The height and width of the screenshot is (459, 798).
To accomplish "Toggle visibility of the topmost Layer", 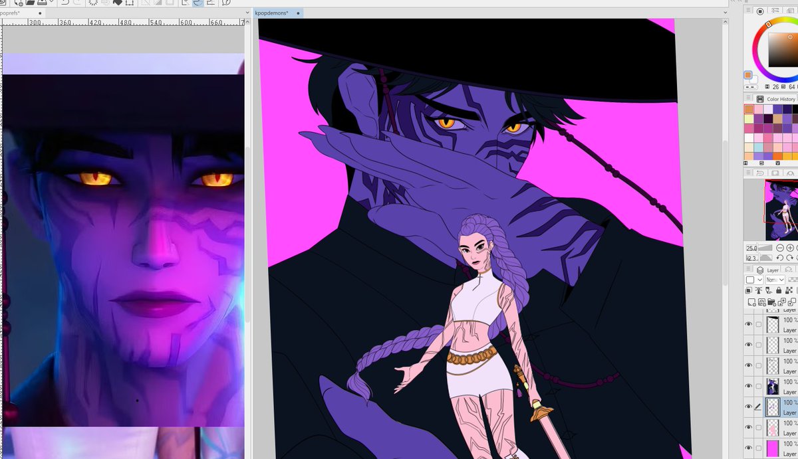I will [x=747, y=324].
